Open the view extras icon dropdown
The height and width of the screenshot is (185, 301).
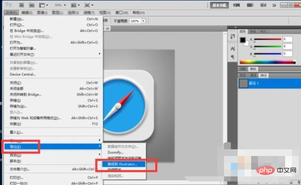click(43, 5)
